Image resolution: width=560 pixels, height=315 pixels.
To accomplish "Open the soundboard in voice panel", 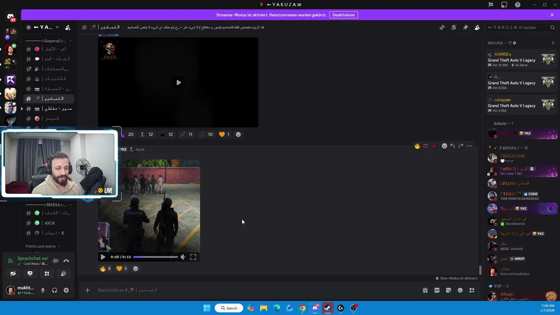I will [64, 273].
